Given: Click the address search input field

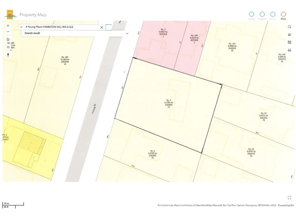Looking at the screenshot, I should (x=61, y=27).
